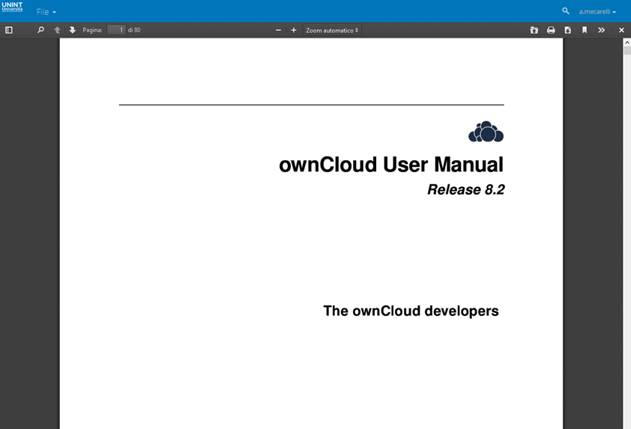Click the vertical scrollbar up arrow
This screenshot has width=631, height=429.
(x=627, y=42)
